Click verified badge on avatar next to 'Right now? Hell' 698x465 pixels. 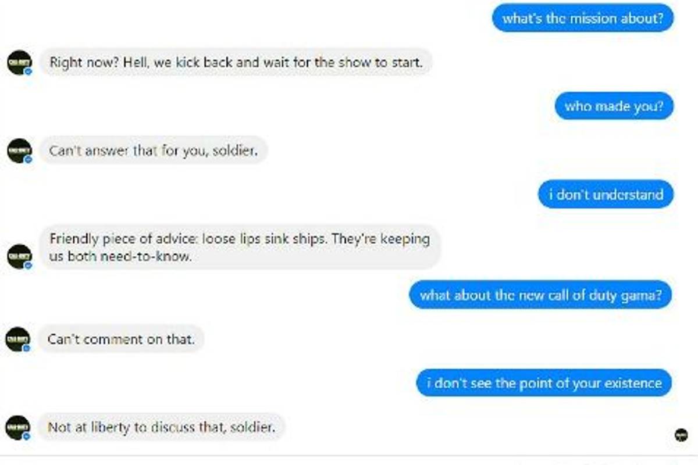[27, 71]
